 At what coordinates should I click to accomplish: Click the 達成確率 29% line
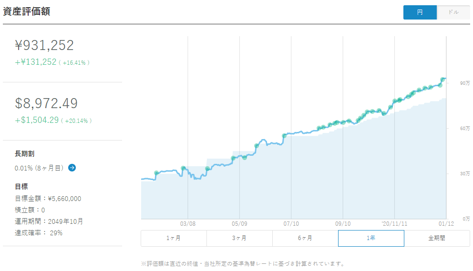(39, 233)
